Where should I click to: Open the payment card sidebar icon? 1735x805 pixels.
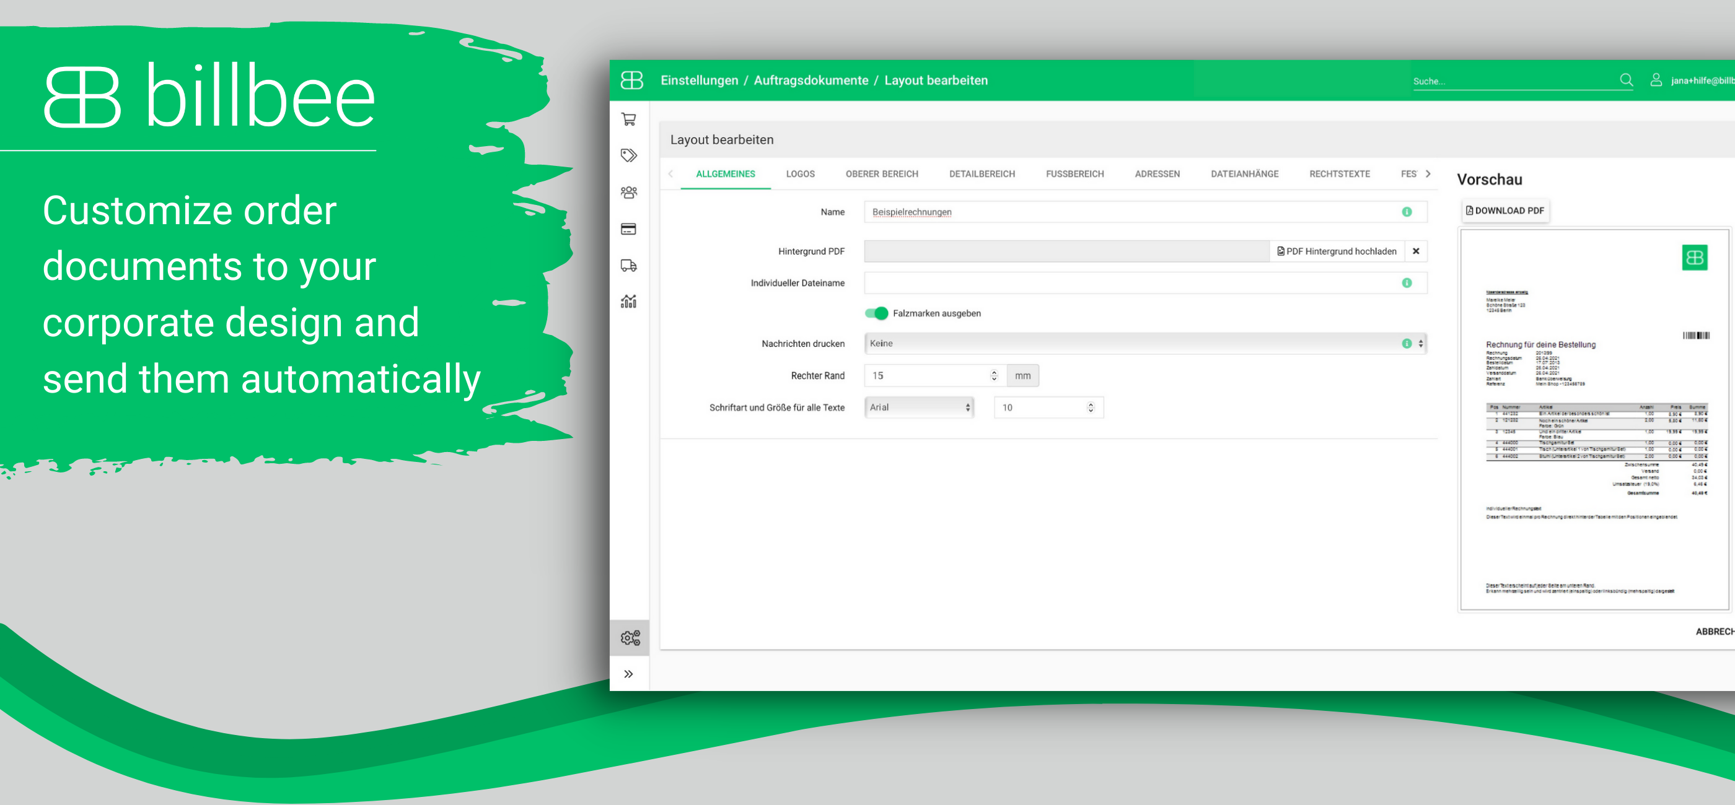[x=628, y=229]
